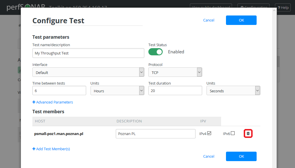The width and height of the screenshot is (295, 168).
Task: Click OK button at top of dialog
Action: click(241, 20)
